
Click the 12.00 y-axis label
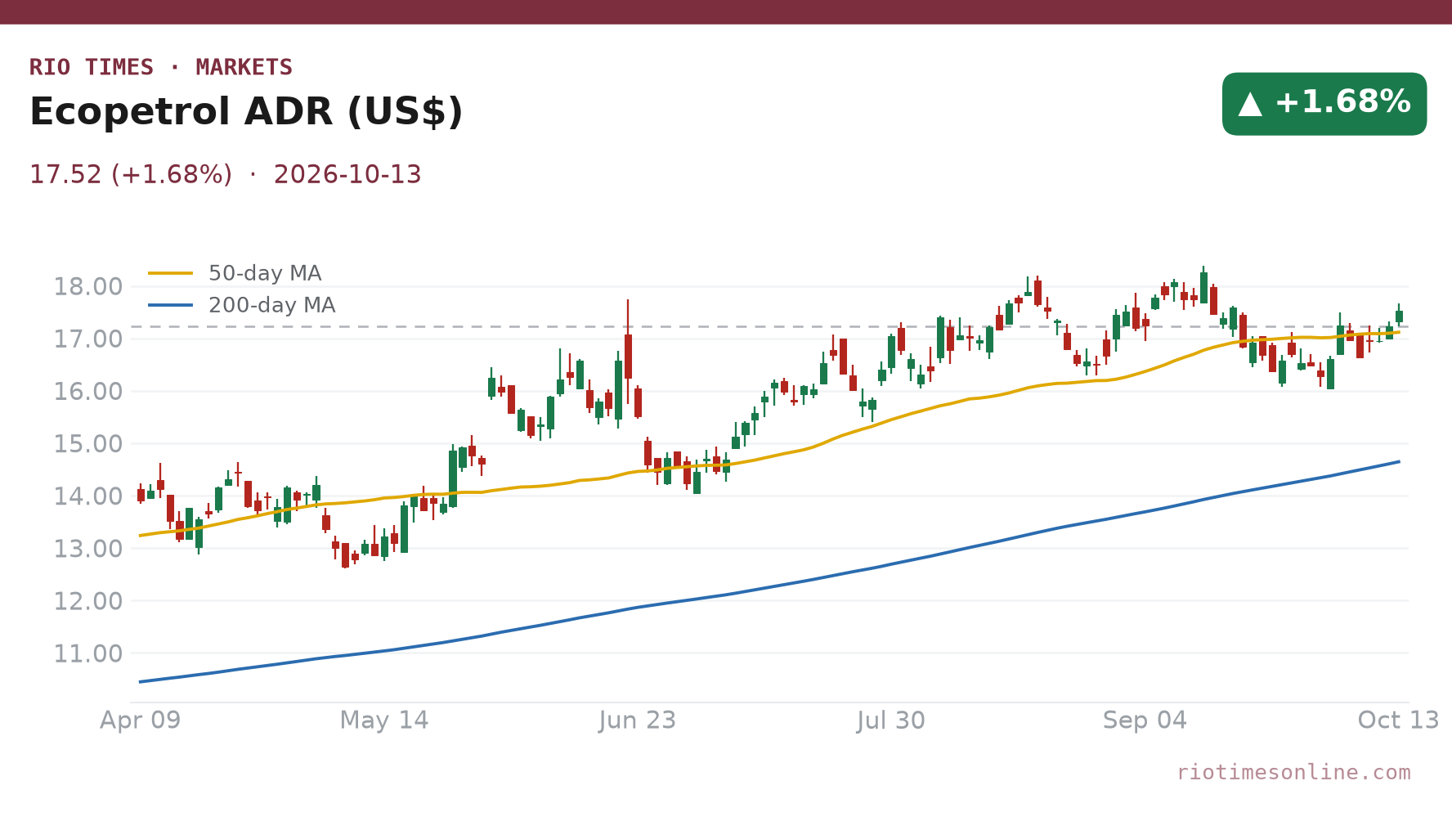click(87, 601)
